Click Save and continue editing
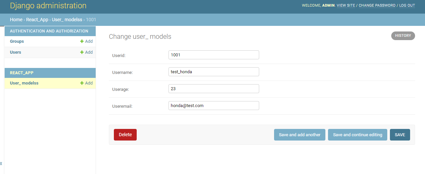This screenshot has width=425, height=174. point(357,135)
